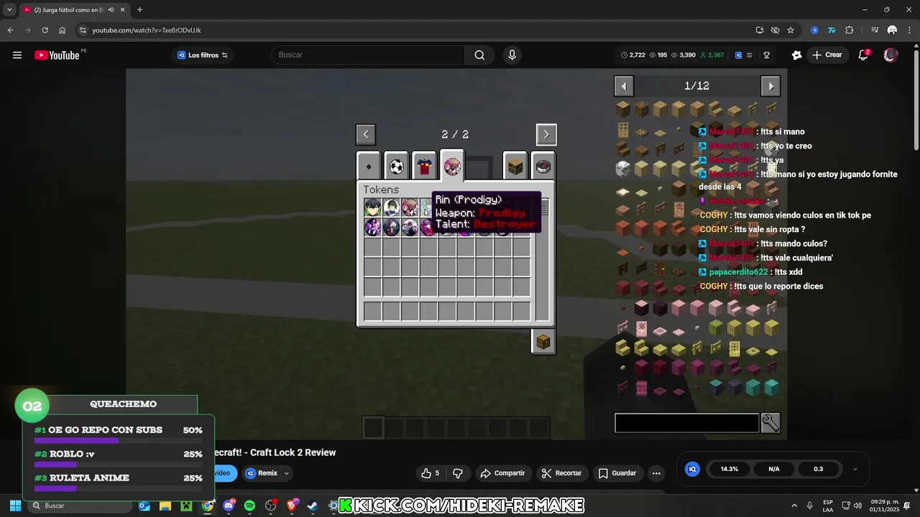The image size is (920, 517).
Task: Click the Buscar search field on YouTube
Action: [x=368, y=55]
